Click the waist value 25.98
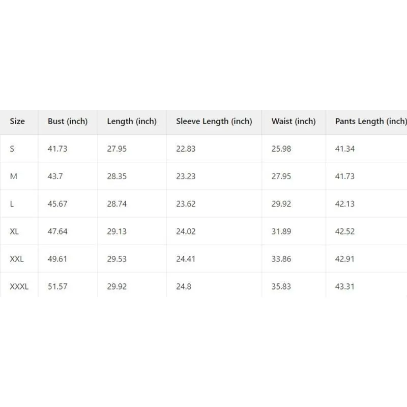The image size is (407, 407). point(281,149)
